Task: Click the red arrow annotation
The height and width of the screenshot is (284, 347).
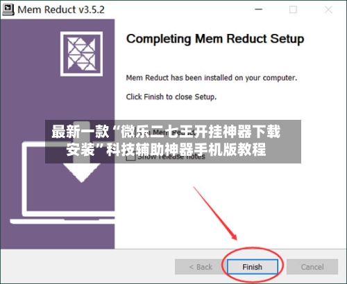Action: click(216, 213)
